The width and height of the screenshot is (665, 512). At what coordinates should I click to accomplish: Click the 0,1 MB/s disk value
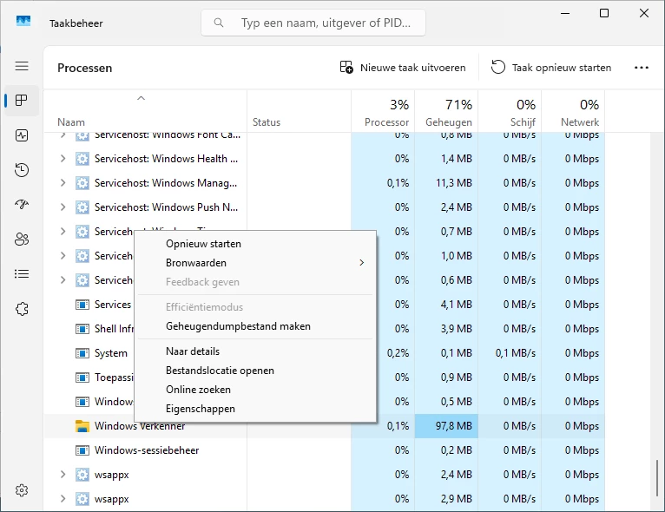point(516,353)
